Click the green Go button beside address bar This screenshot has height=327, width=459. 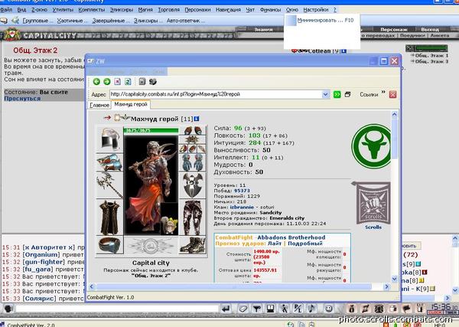coord(337,94)
